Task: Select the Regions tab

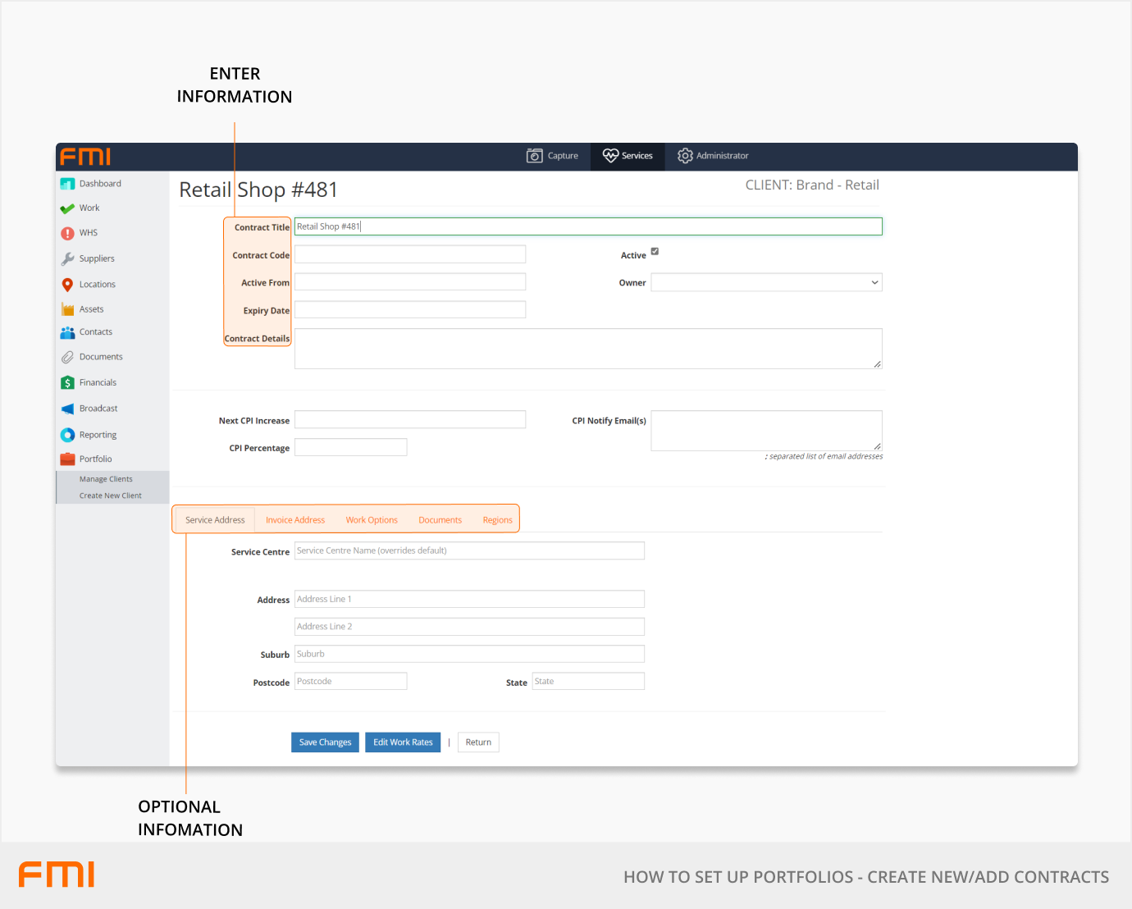Action: point(497,520)
